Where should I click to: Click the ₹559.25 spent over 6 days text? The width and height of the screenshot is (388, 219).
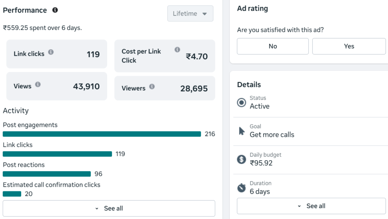(x=42, y=28)
